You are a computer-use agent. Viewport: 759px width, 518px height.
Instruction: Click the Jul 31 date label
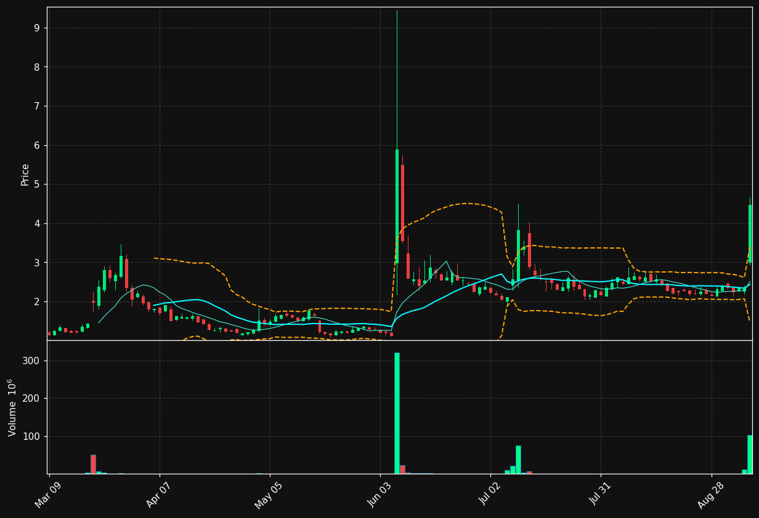599,495
